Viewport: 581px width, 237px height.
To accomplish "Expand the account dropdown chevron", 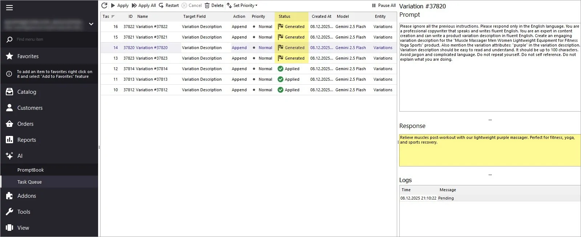I will [x=91, y=24].
